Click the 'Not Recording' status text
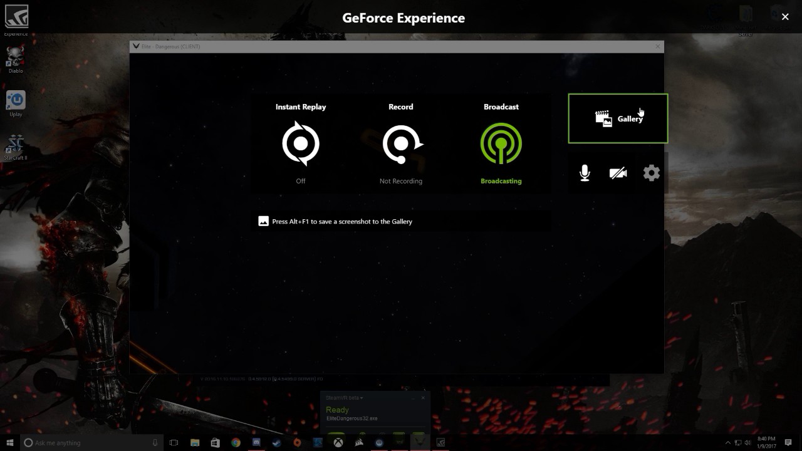Screen dimensions: 802x451 [x=401, y=181]
